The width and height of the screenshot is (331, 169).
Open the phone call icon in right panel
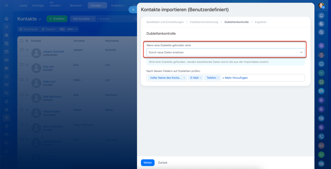click(x=321, y=136)
